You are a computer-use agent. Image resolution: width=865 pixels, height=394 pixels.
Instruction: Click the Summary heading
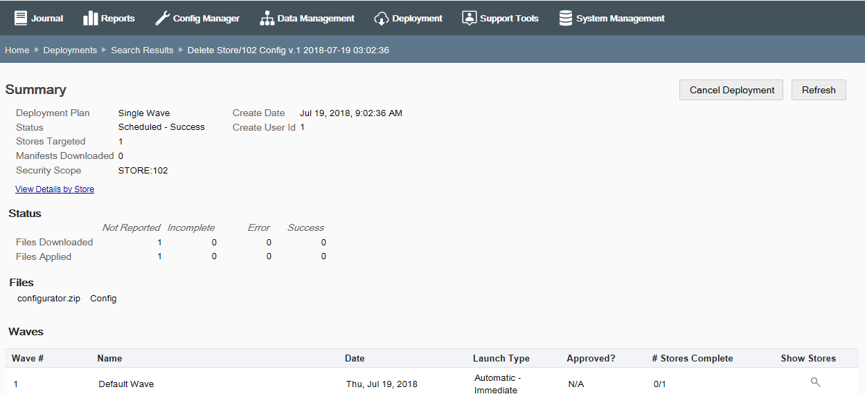36,90
